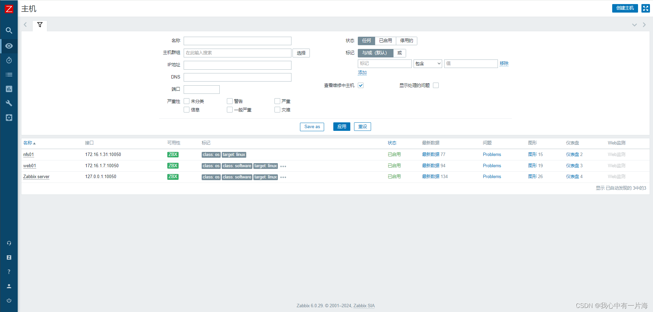The height and width of the screenshot is (312, 653).
Task: Click the 端口 input field
Action: (x=202, y=89)
